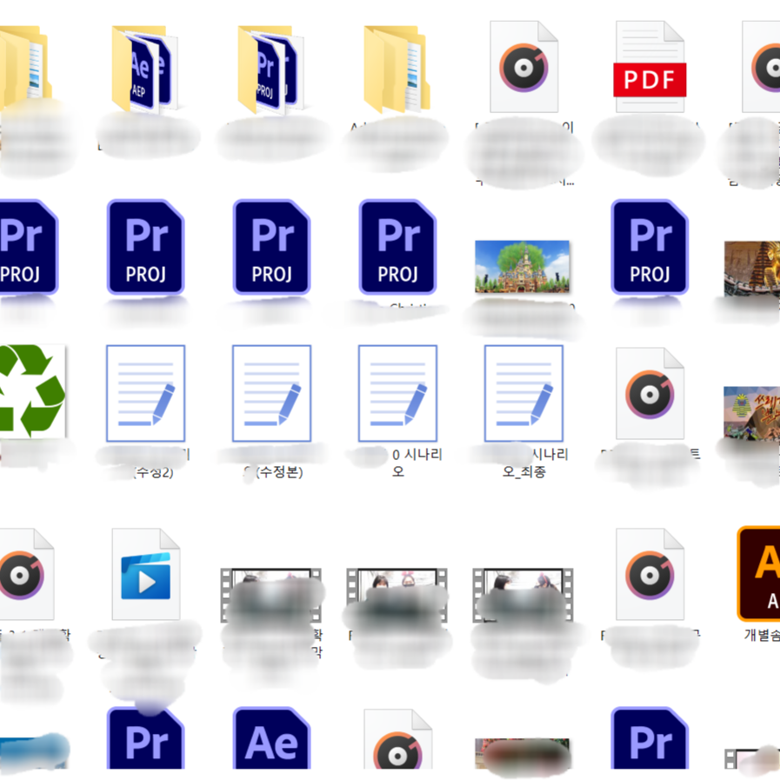Select the audio file left of the PDF

(523, 67)
